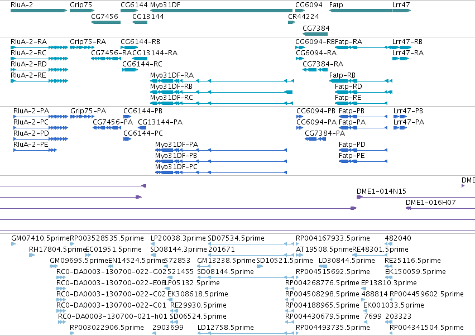
Task: Select protein Myo31DF-PC
Action: (x=221, y=172)
